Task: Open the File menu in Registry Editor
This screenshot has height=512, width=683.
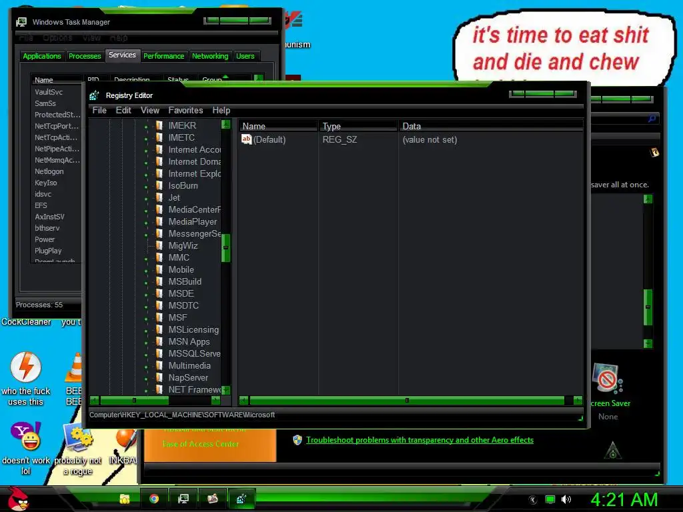Action: click(99, 110)
